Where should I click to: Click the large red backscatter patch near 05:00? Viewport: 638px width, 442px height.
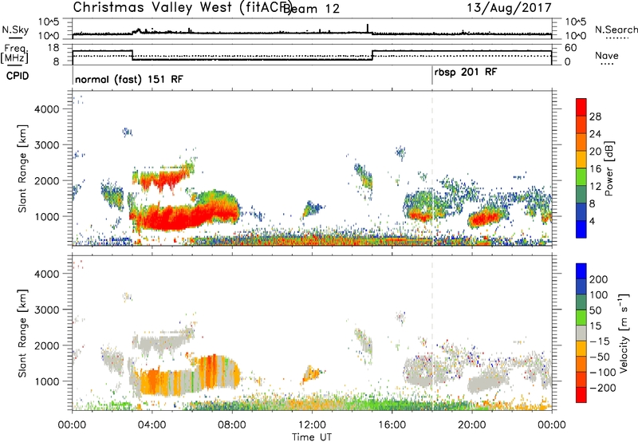pos(173,219)
